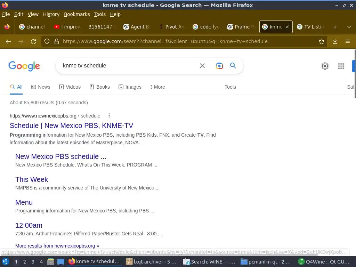Reload the current page

click(x=33, y=42)
